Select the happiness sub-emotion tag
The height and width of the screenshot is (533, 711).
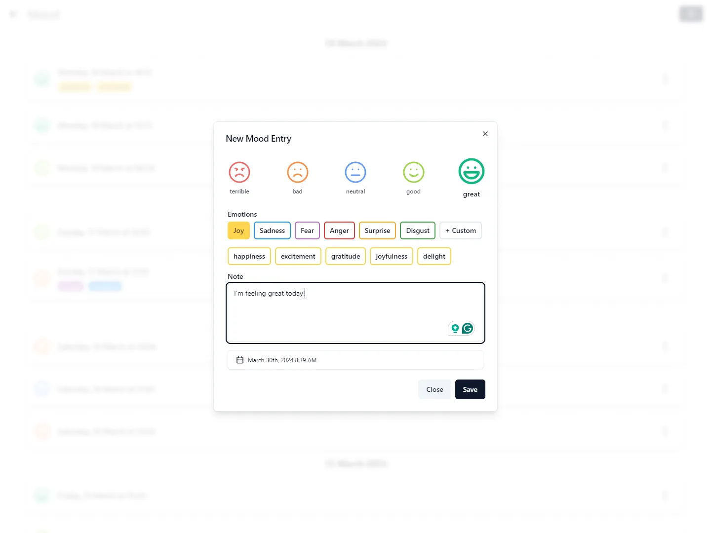[x=249, y=256]
